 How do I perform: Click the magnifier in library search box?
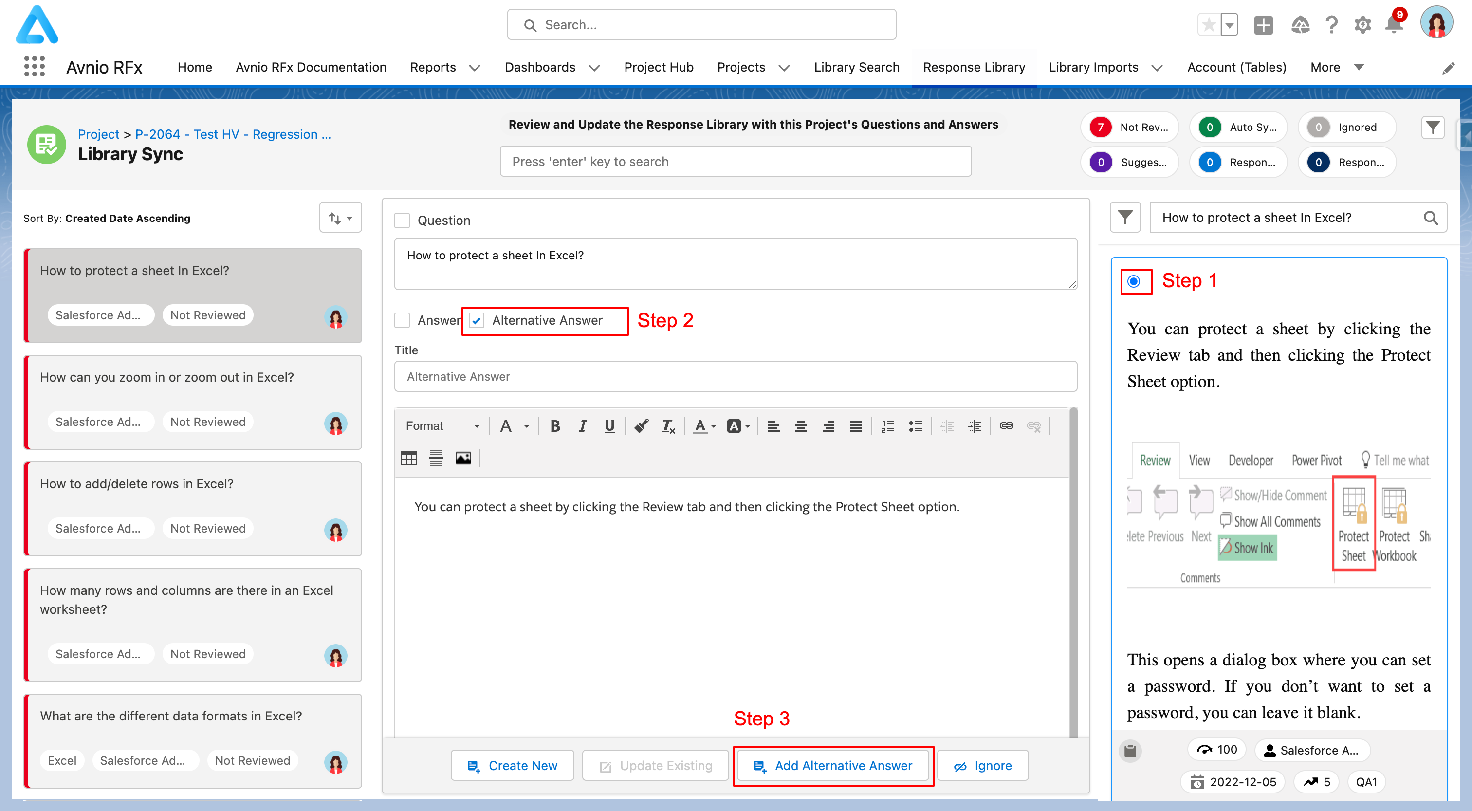[1430, 218]
